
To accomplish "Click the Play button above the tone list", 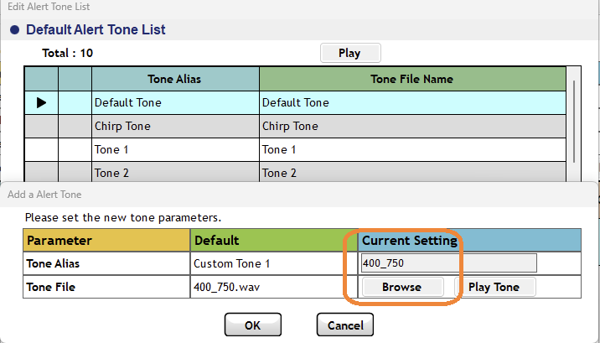I will pyautogui.click(x=350, y=53).
